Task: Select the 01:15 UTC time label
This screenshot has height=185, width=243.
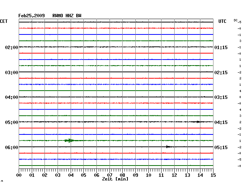Action: pyautogui.click(x=221, y=47)
